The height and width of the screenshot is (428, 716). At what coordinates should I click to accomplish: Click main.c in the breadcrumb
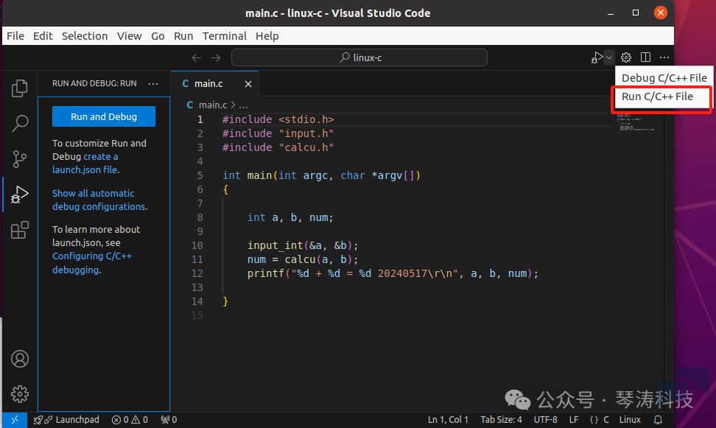[213, 105]
